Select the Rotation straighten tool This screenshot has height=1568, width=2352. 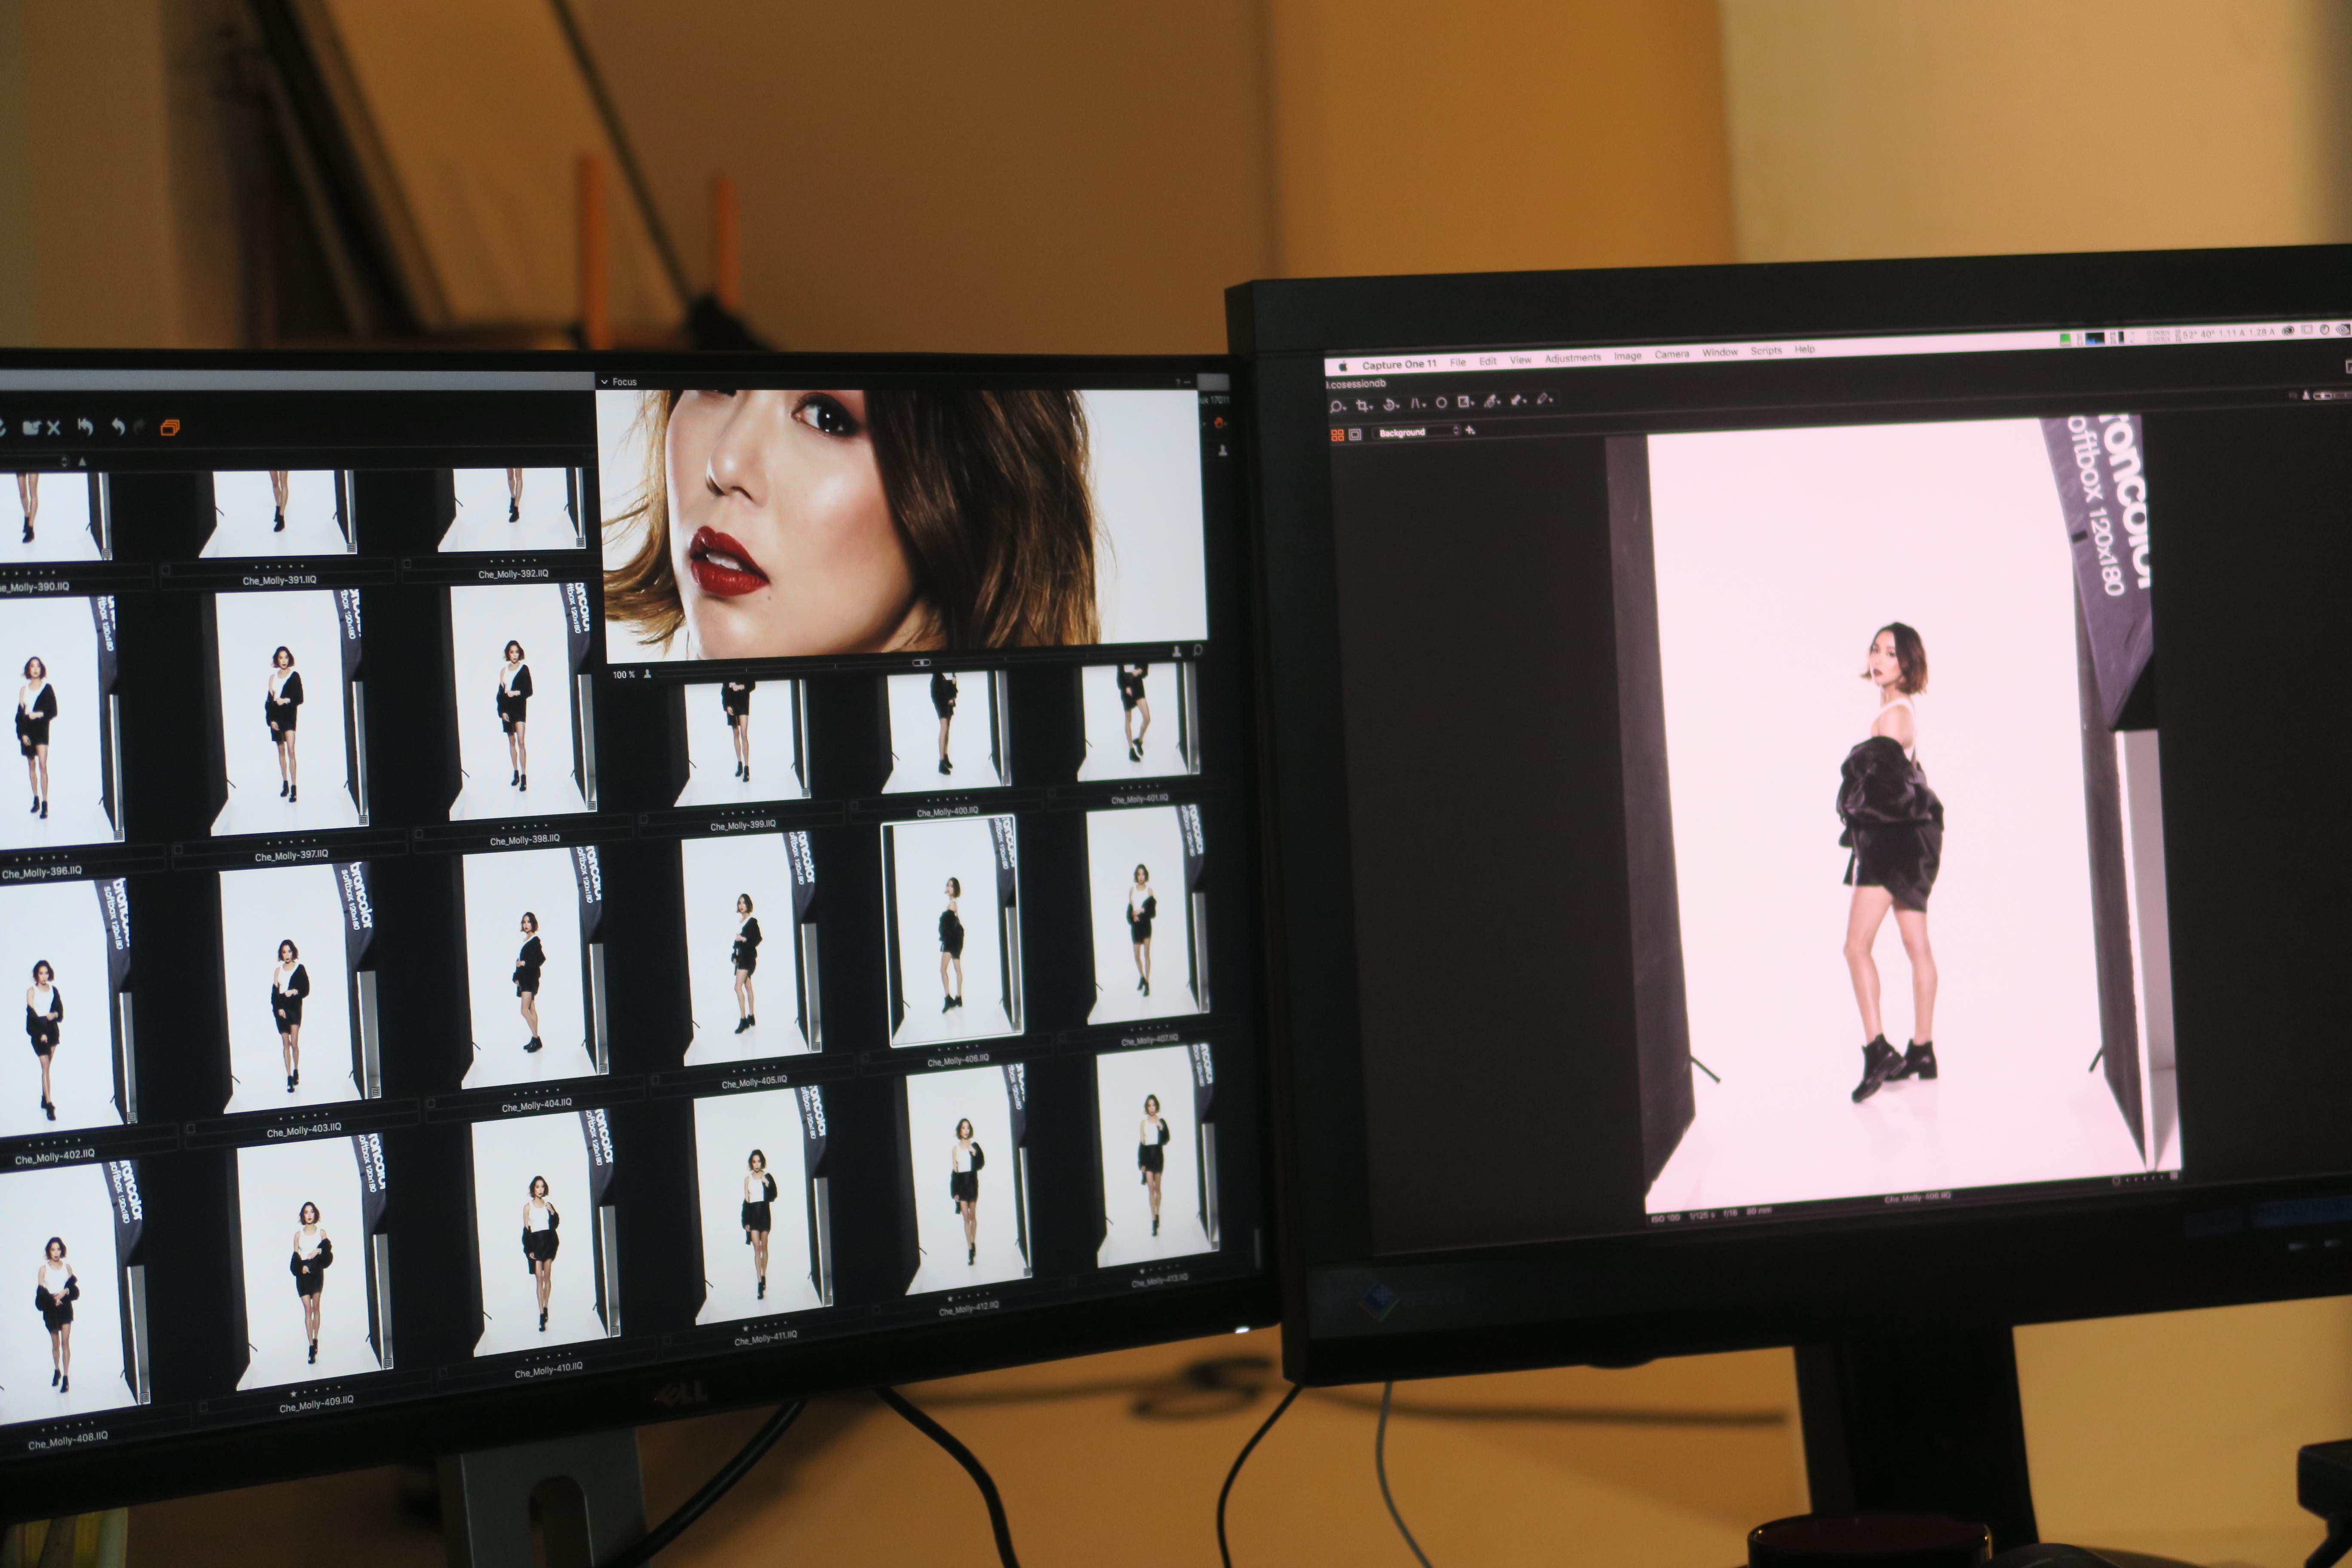1390,404
